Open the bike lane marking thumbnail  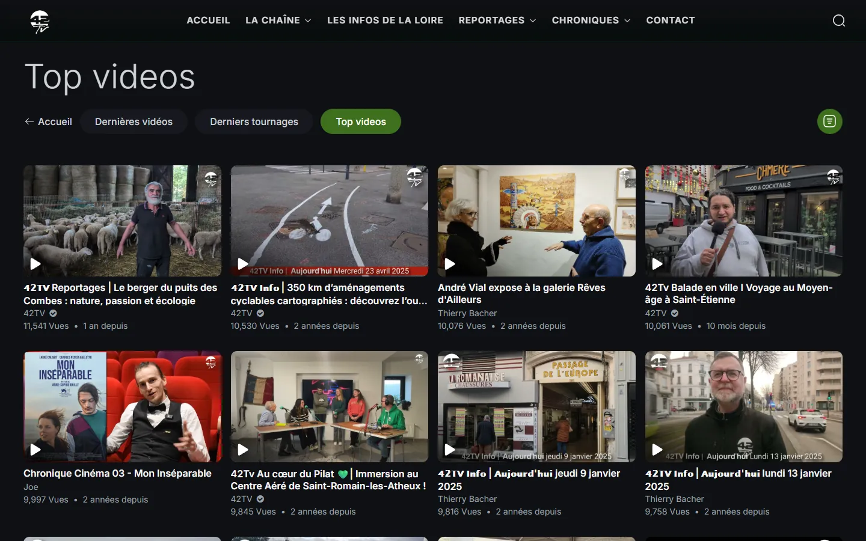click(330, 221)
